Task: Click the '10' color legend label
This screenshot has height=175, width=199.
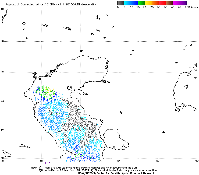Action: tap(132, 7)
